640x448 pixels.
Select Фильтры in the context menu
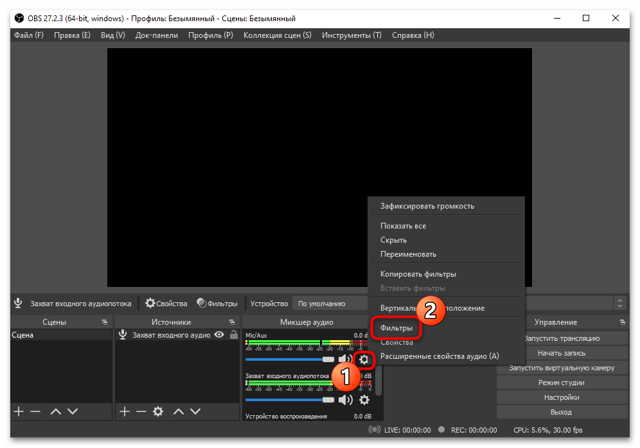pos(396,328)
